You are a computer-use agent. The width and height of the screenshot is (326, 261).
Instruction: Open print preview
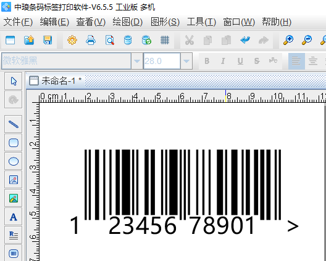tap(109, 40)
